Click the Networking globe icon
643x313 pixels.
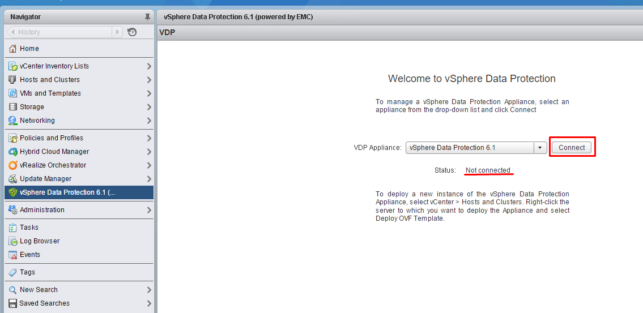(x=12, y=121)
